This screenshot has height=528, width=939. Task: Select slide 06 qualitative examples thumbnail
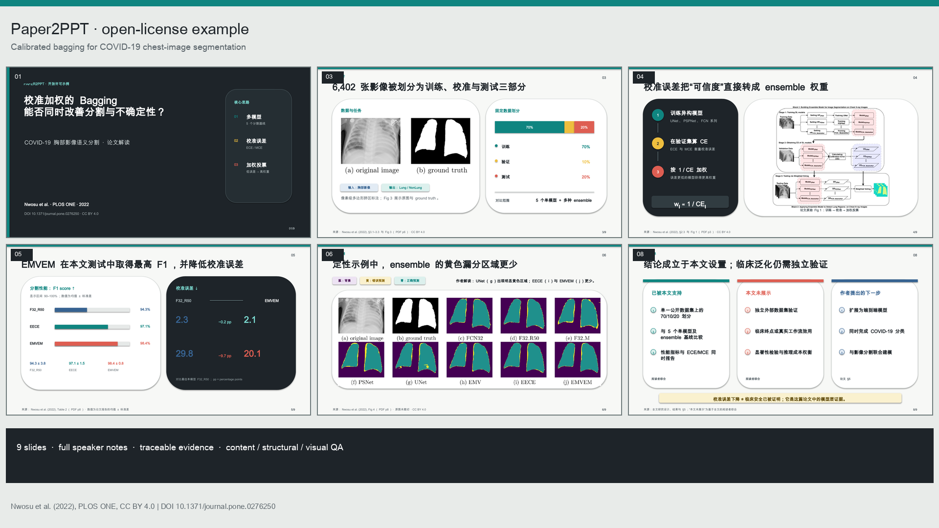pos(469,330)
